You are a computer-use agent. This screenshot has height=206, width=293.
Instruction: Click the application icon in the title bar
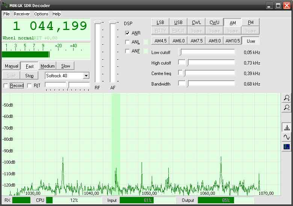pyautogui.click(x=5, y=5)
